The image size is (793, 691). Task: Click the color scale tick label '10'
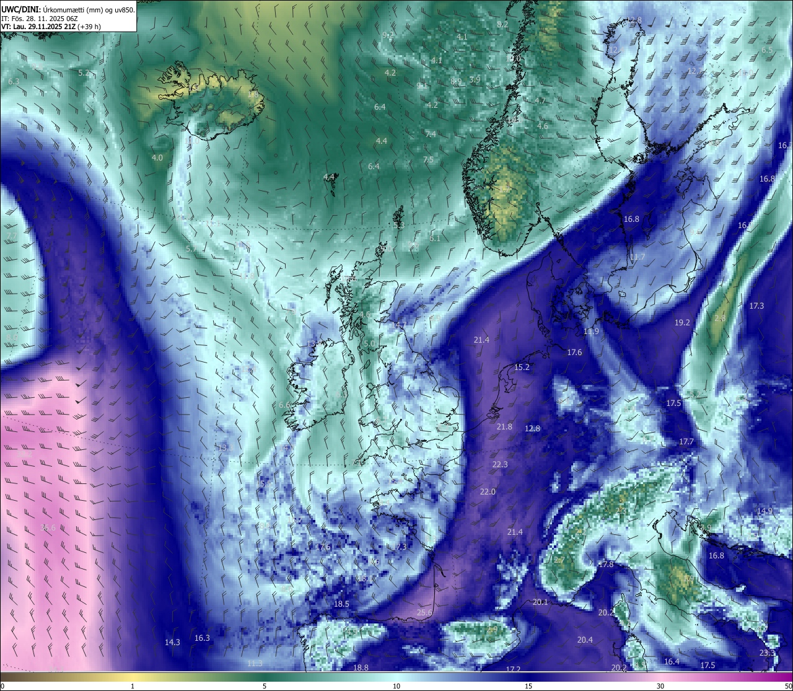point(396,686)
